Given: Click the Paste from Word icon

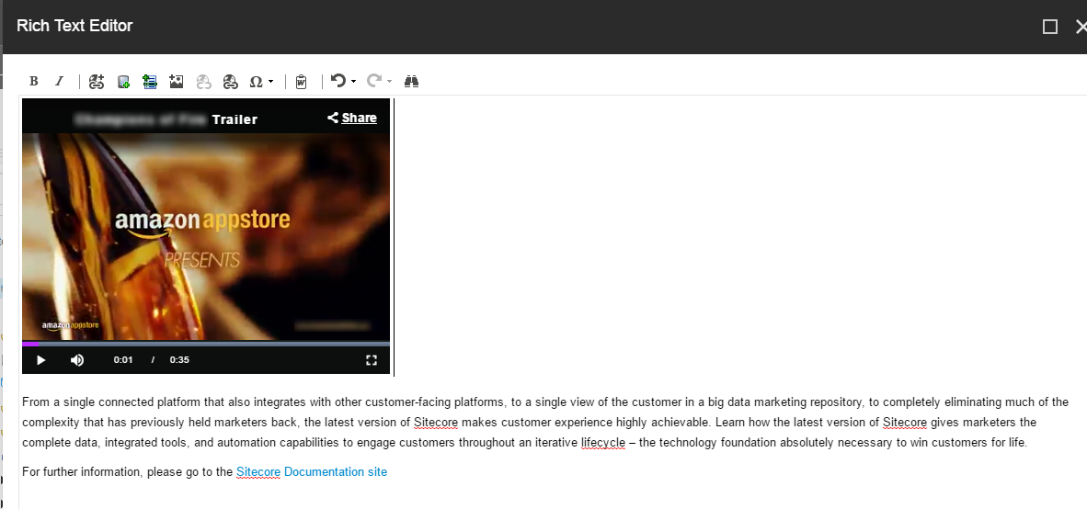Looking at the screenshot, I should [301, 82].
